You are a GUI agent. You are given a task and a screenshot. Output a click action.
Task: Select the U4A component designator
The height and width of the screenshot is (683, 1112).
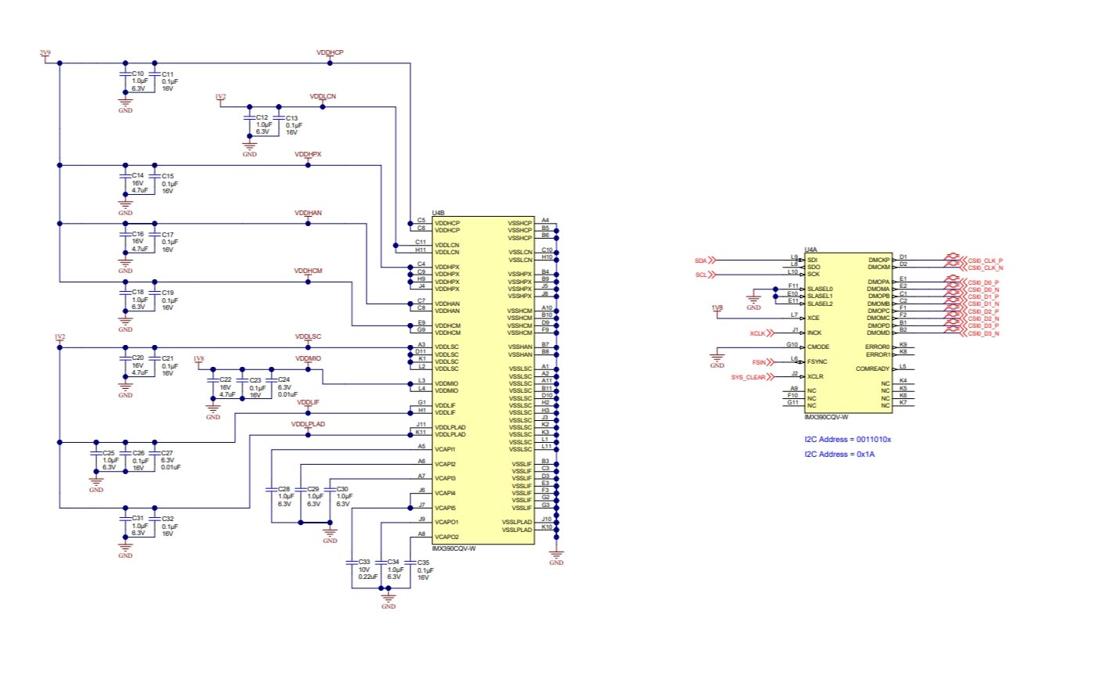(811, 250)
